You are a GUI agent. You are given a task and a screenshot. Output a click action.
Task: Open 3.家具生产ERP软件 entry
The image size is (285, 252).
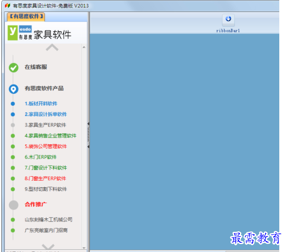[45, 125]
